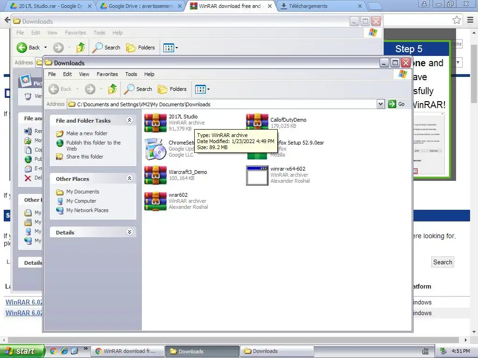The height and width of the screenshot is (358, 478).
Task: Open Tools menu in rear Downloads window
Action: (99, 33)
